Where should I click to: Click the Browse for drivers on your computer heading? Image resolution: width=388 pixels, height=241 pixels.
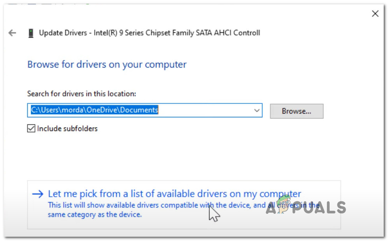tap(107, 64)
